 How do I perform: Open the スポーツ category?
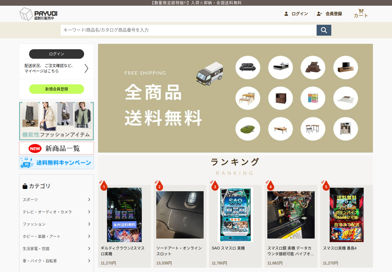(x=30, y=200)
